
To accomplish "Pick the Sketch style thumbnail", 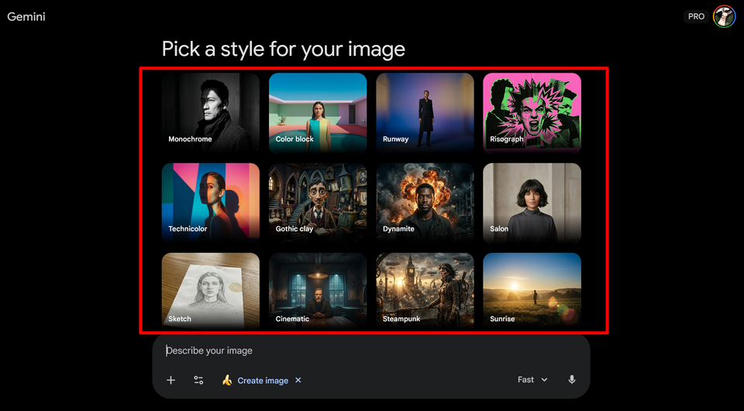I will coord(211,289).
